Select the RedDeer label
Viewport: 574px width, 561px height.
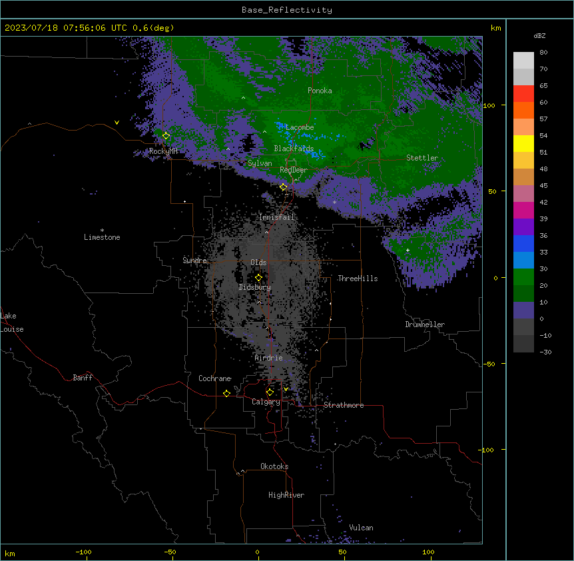[294, 170]
